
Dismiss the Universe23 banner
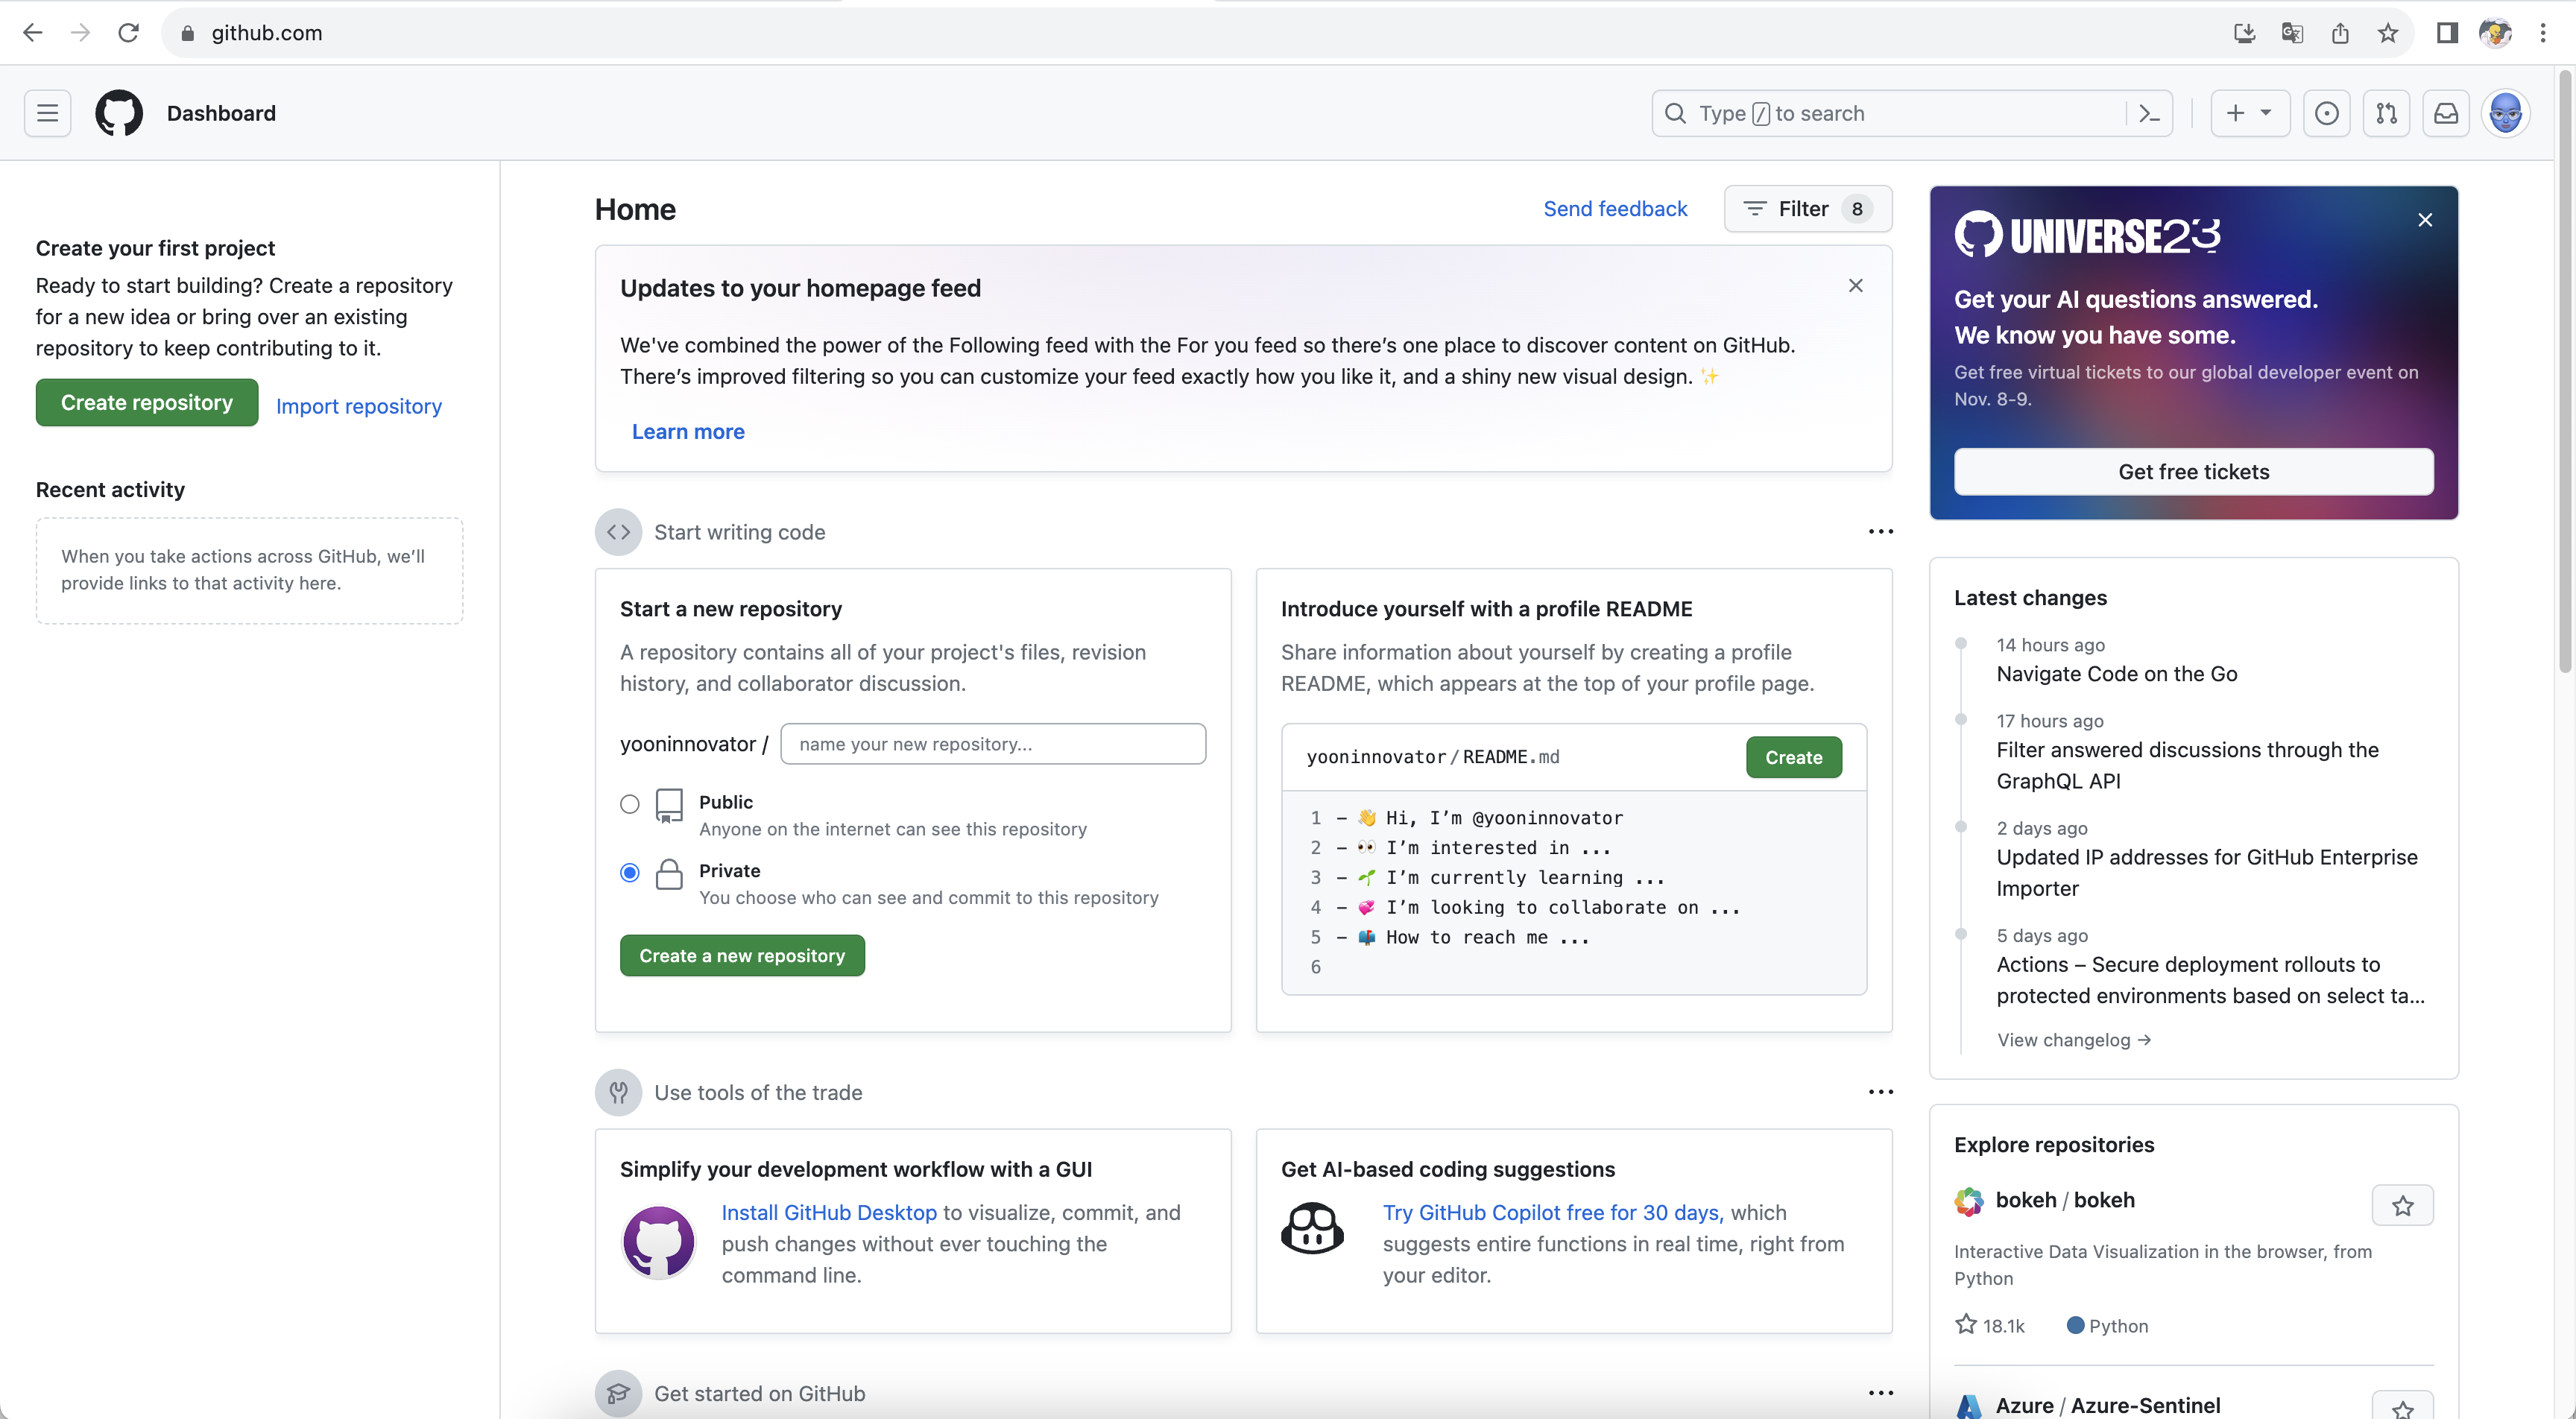pyautogui.click(x=2424, y=220)
